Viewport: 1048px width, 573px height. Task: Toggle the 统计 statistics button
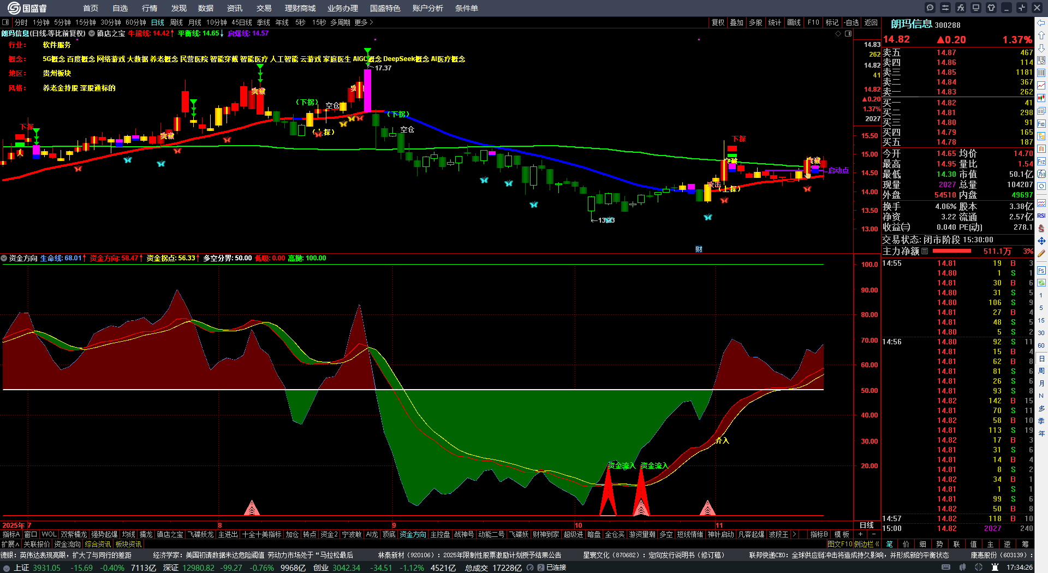coord(775,22)
